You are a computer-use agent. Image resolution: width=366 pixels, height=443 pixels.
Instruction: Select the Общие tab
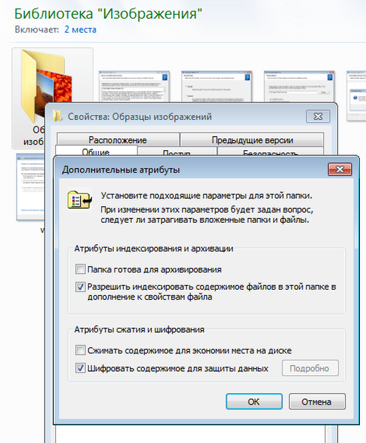tap(96, 151)
